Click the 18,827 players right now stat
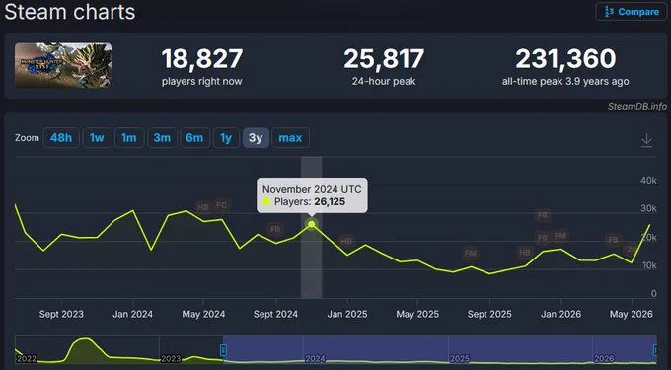The width and height of the screenshot is (671, 370). click(202, 66)
